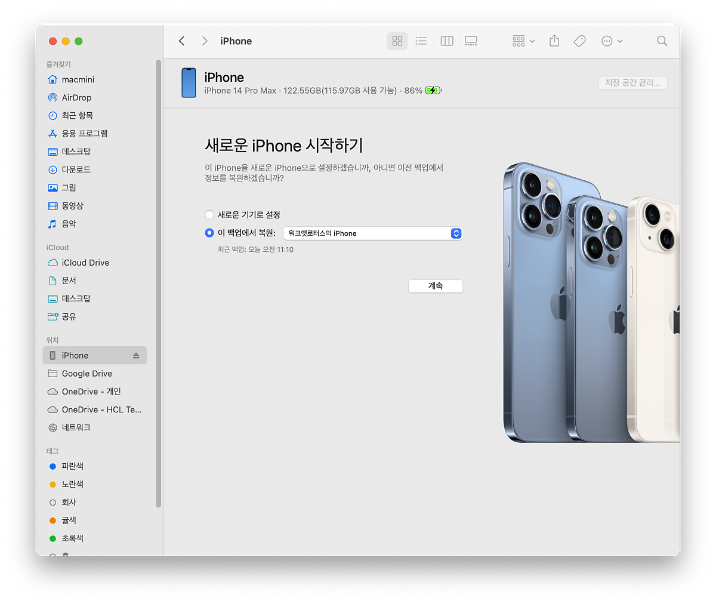
Task: Click the iPhone window title
Action: coord(236,41)
